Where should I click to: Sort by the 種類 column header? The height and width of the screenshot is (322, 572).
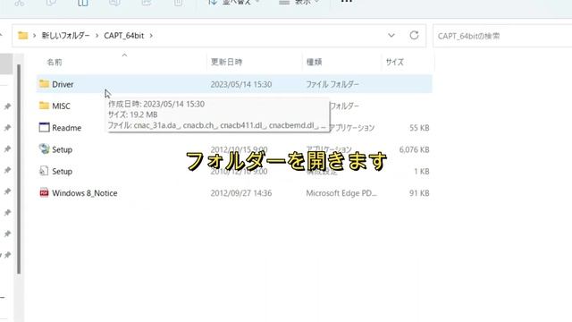[x=314, y=62]
